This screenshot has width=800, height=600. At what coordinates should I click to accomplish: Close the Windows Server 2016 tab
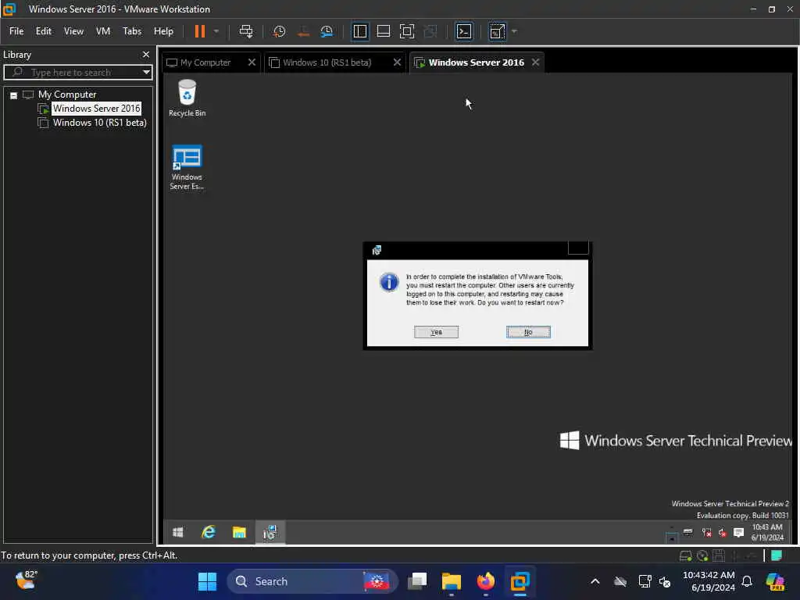point(535,62)
